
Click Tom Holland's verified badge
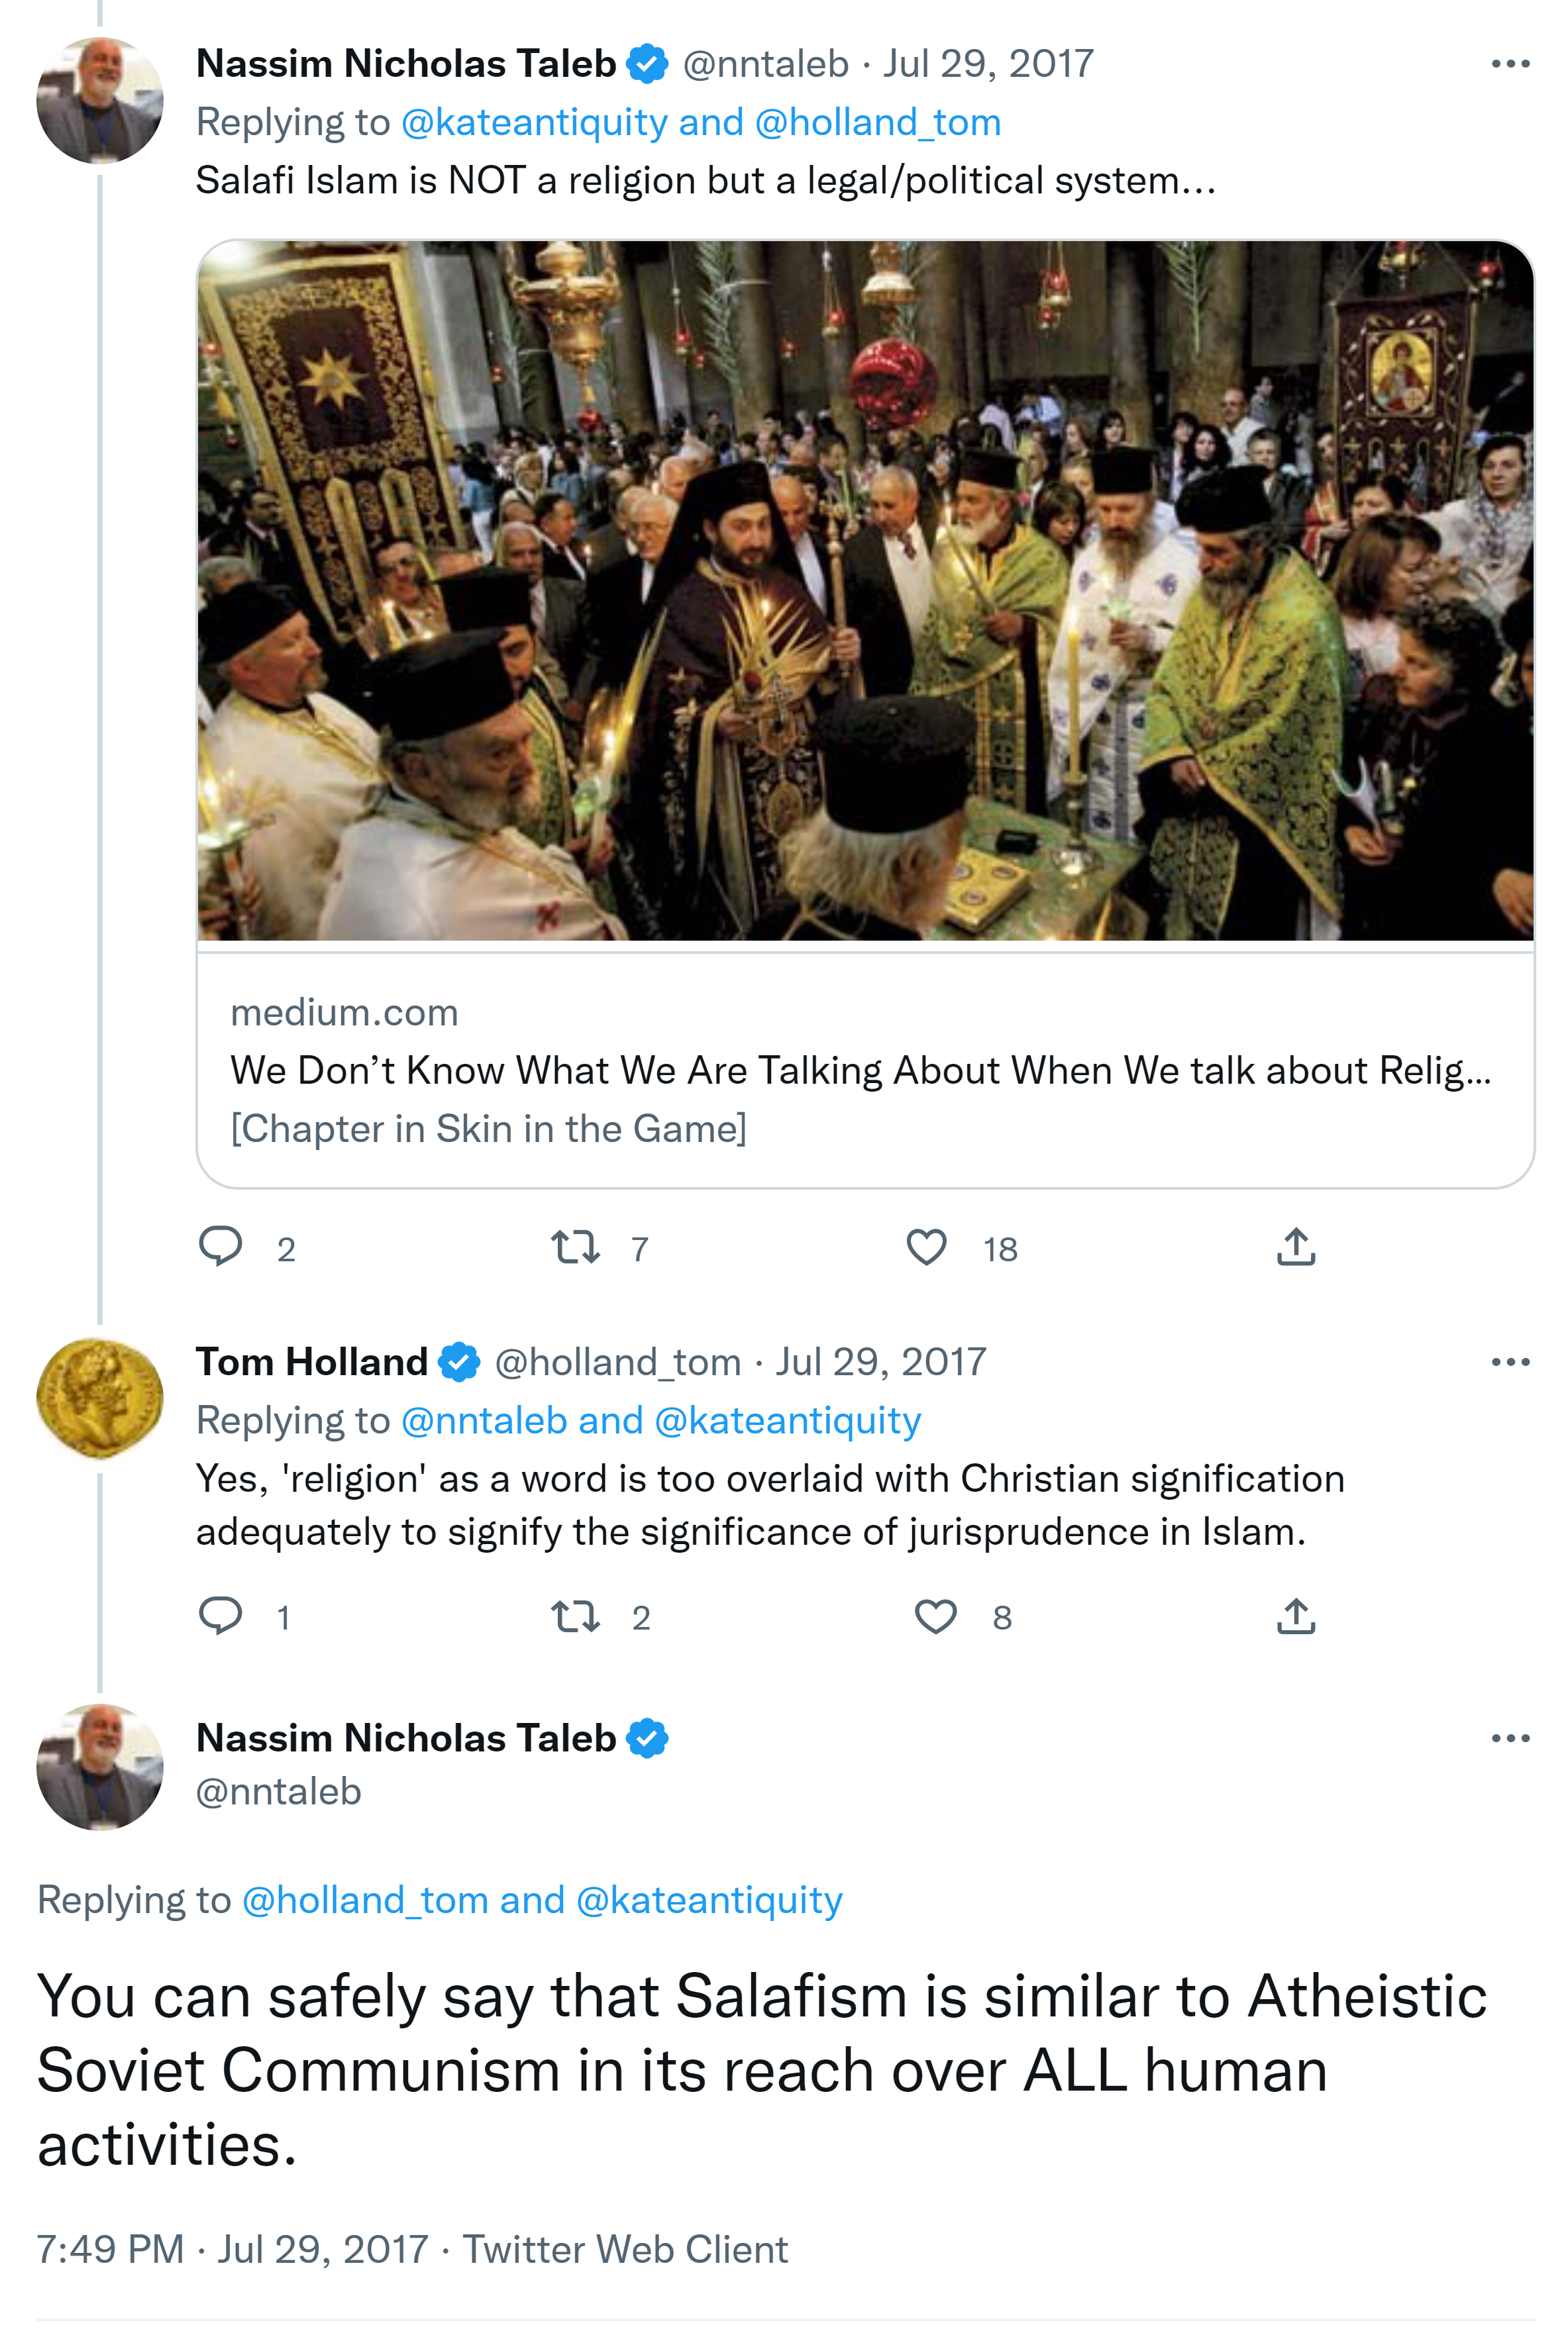pos(459,1362)
